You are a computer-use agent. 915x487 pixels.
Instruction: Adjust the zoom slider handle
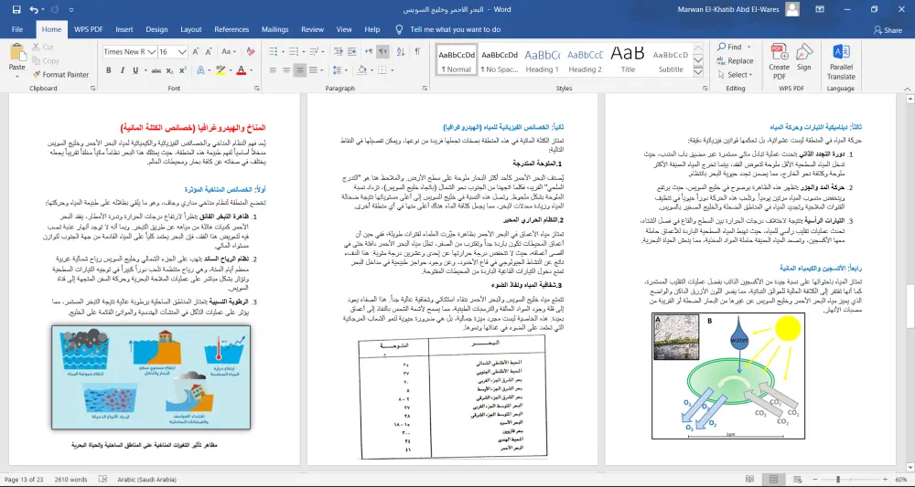[838, 480]
